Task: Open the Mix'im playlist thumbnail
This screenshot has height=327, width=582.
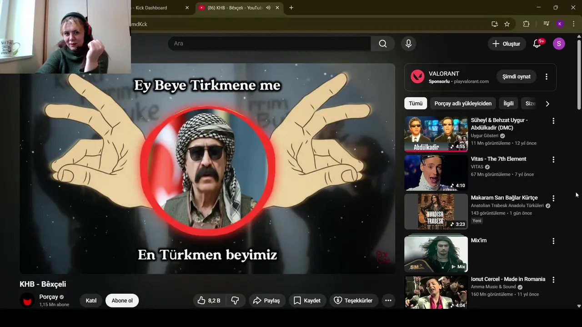Action: click(x=436, y=253)
